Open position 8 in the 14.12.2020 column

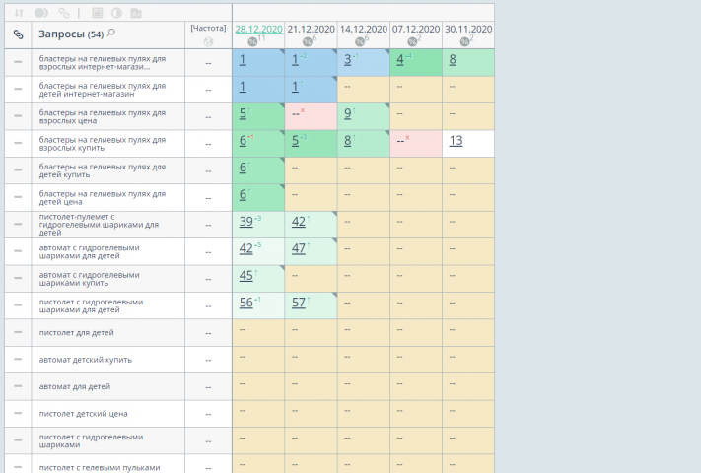click(347, 141)
